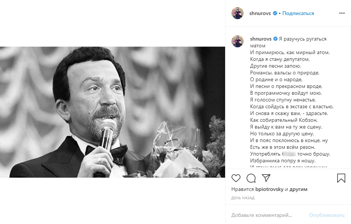Open the three-dot more options menu

pos(342,13)
